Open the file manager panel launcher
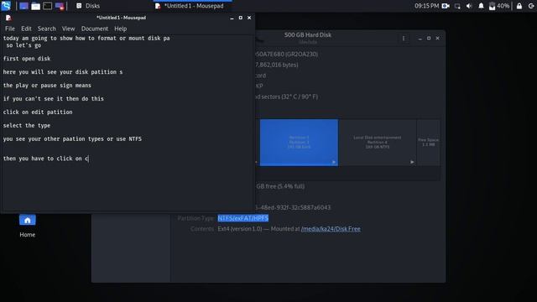 click(x=35, y=6)
